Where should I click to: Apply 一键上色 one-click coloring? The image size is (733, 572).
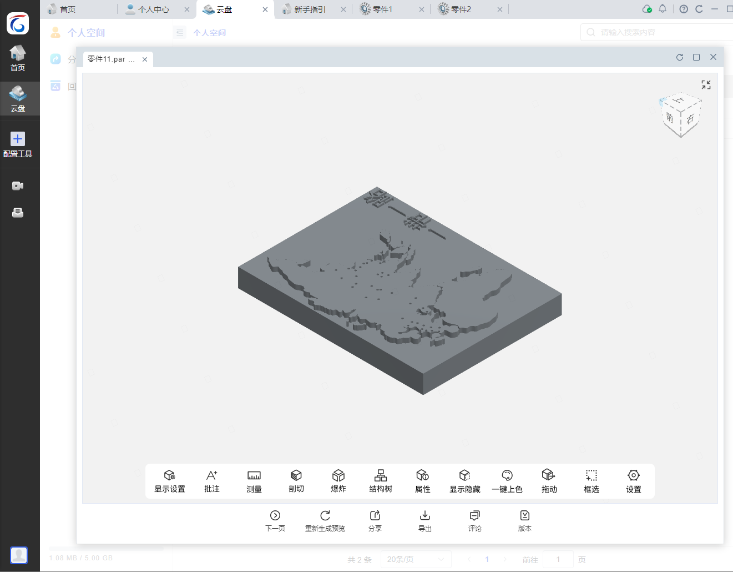(x=507, y=481)
